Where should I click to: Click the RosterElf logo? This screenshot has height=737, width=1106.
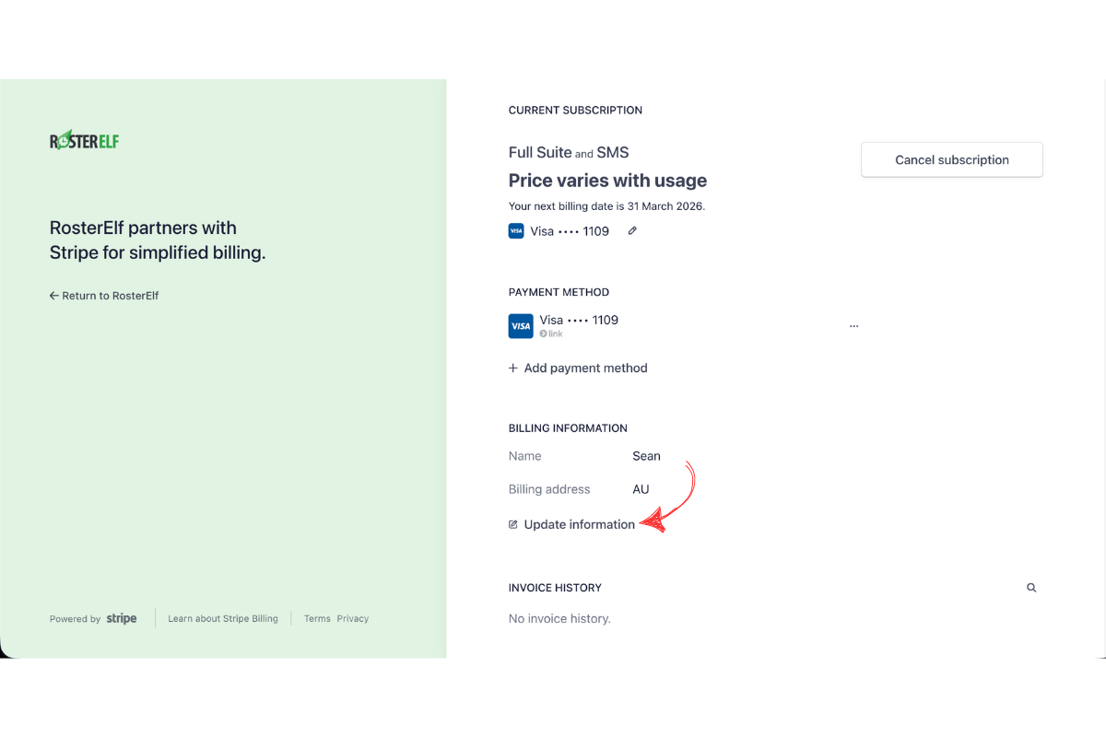pos(84,139)
